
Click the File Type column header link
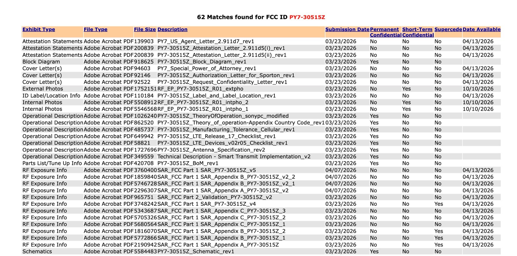tap(95, 29)
